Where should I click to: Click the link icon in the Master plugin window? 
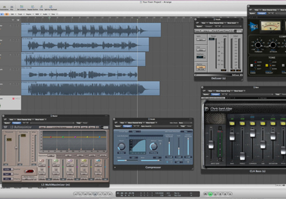[5, 119]
